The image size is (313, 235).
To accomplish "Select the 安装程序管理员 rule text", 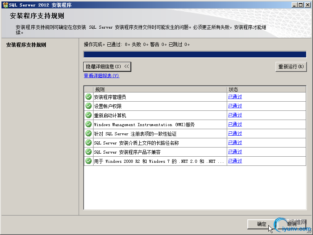I will tap(110, 97).
